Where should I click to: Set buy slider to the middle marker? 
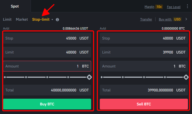pyautogui.click(x=47, y=77)
